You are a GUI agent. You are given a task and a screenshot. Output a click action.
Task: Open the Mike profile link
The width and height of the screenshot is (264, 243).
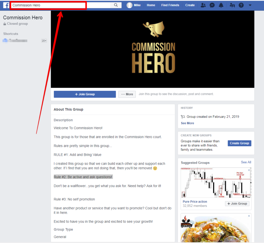137,5
